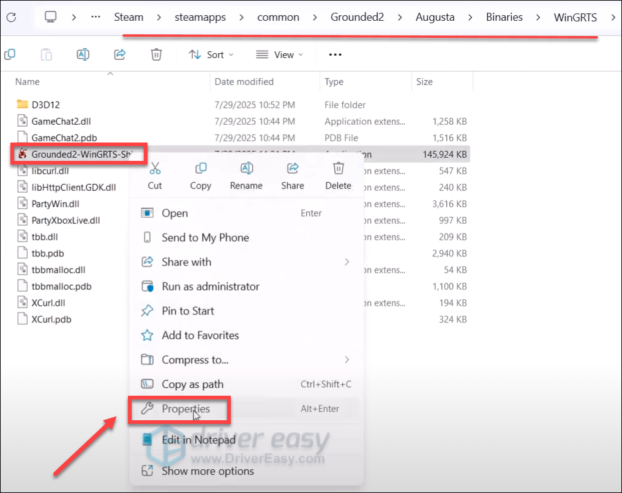Click the Delete trash icon in context menu

[338, 168]
